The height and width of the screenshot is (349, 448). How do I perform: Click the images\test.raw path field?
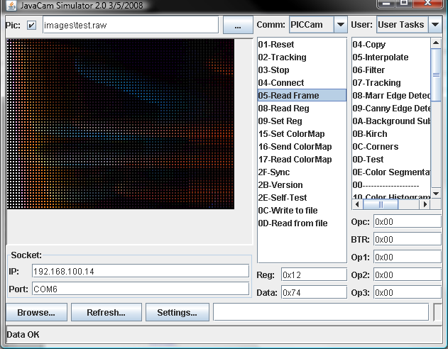[129, 26]
